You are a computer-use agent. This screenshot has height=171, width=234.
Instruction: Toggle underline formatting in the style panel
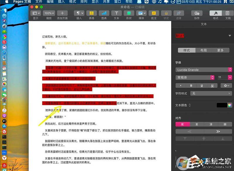click(201, 85)
